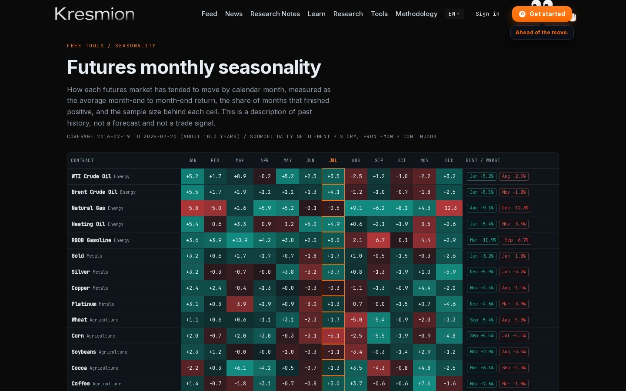Click RBOB Gasoline March cell +10.9
This screenshot has height=391, width=626.
pos(240,240)
